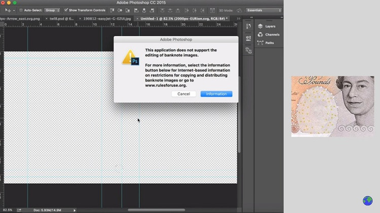Click the vertical canvas scrollbar thumb

240,114
